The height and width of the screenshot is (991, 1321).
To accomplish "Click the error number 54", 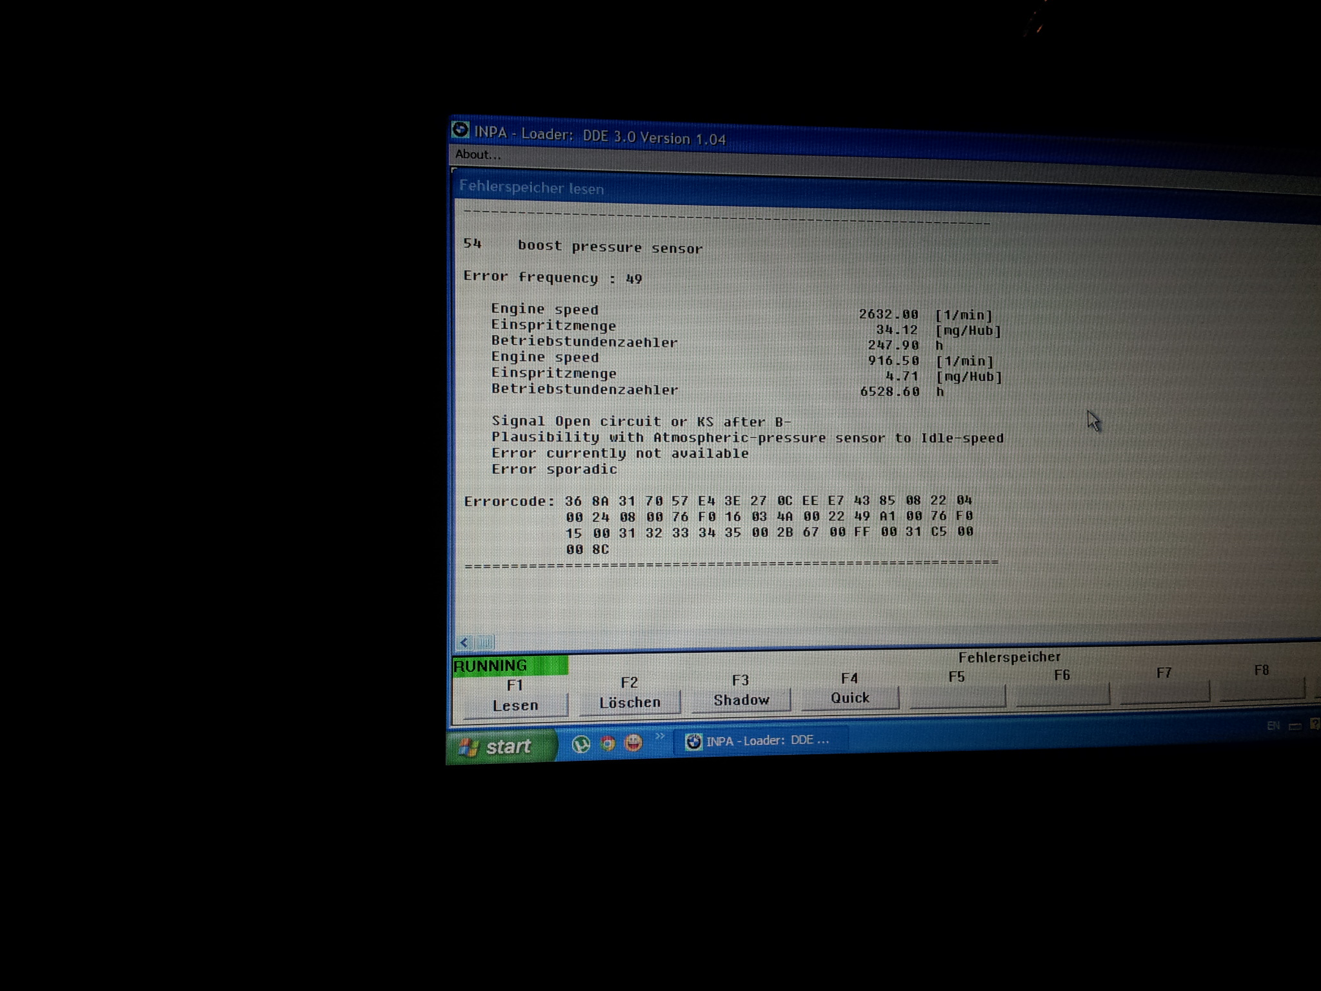I will (472, 243).
